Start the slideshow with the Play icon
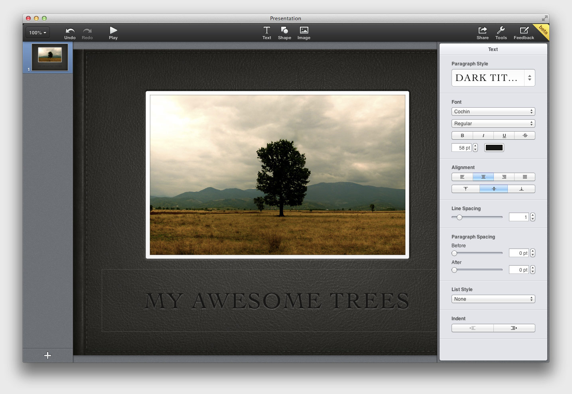Image resolution: width=572 pixels, height=394 pixels. (x=113, y=31)
